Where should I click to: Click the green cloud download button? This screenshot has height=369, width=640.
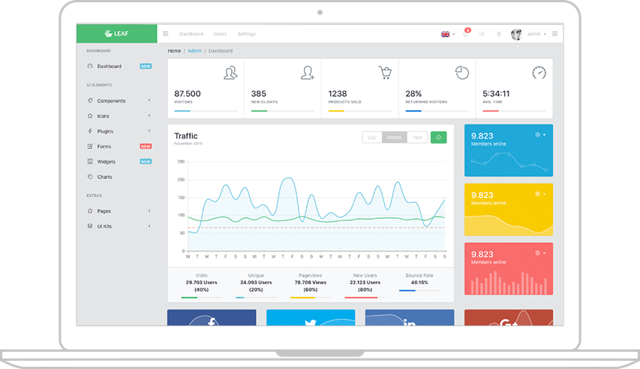coord(438,137)
